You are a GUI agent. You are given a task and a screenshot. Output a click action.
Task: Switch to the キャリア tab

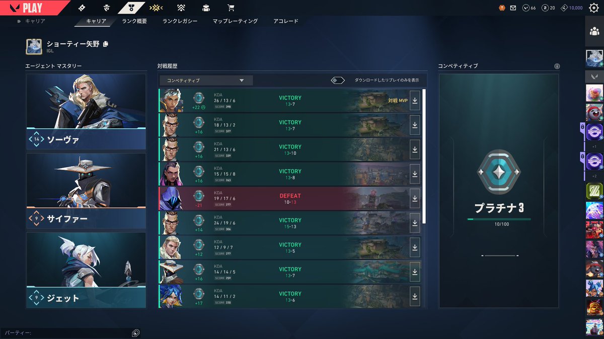pos(96,21)
